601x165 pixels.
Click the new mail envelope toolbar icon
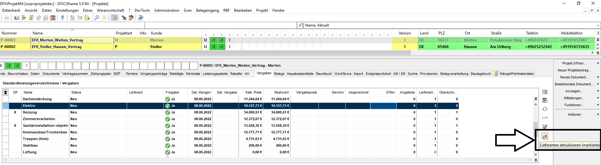[x=80, y=18]
